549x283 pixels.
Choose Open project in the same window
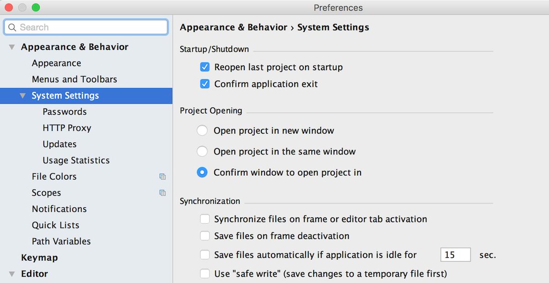pyautogui.click(x=202, y=152)
